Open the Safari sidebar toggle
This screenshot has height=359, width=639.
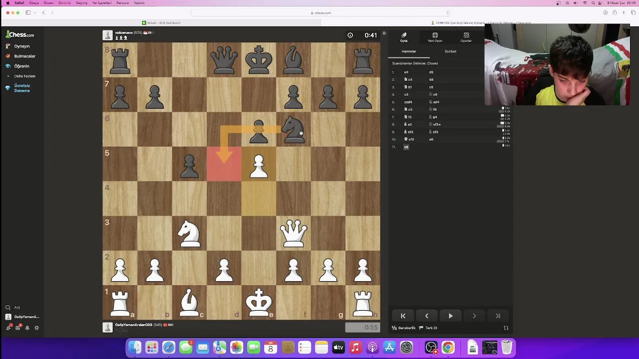(28, 12)
